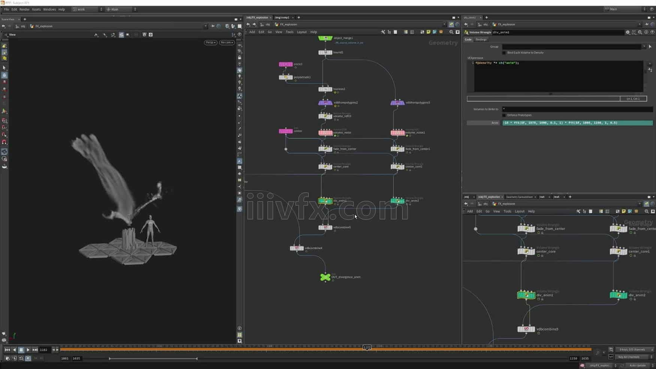This screenshot has width=656, height=369.
Task: Select the volume_noise node in the upper network
Action: 325,133
